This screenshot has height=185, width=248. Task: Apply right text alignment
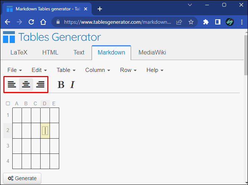tap(40, 85)
